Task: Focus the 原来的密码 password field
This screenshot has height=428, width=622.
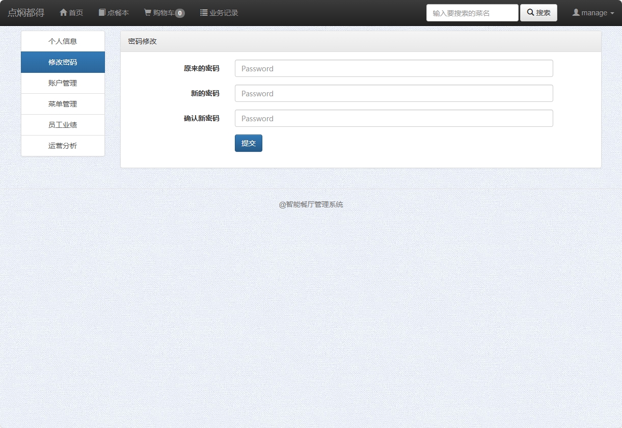Action: point(393,68)
